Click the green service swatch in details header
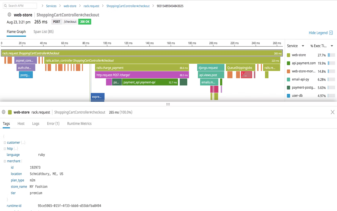 coord(10,112)
